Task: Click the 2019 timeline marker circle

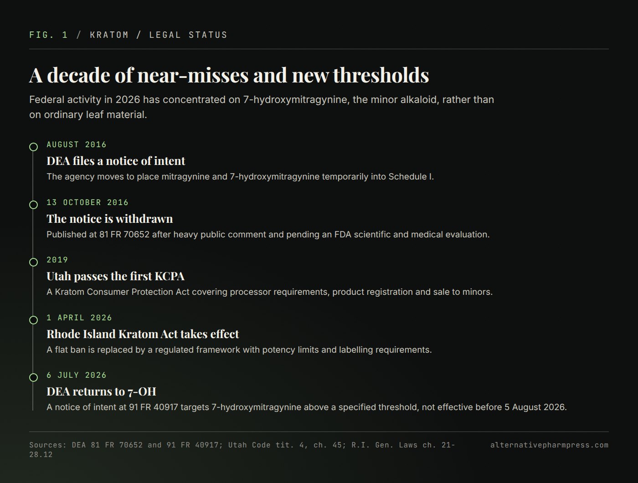Action: (x=33, y=262)
